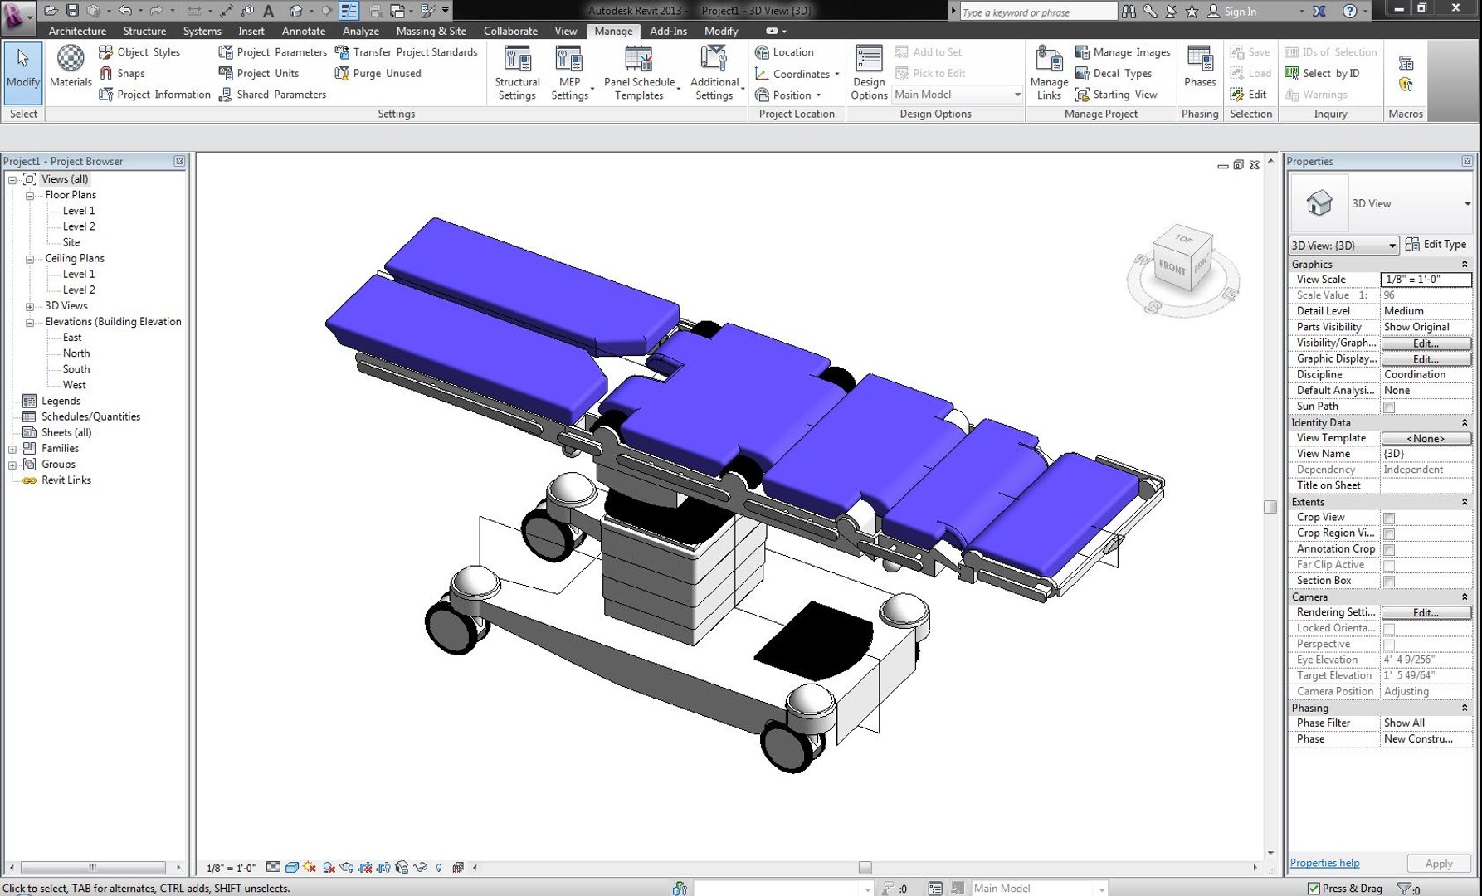Open MEP Settings

coord(570,73)
